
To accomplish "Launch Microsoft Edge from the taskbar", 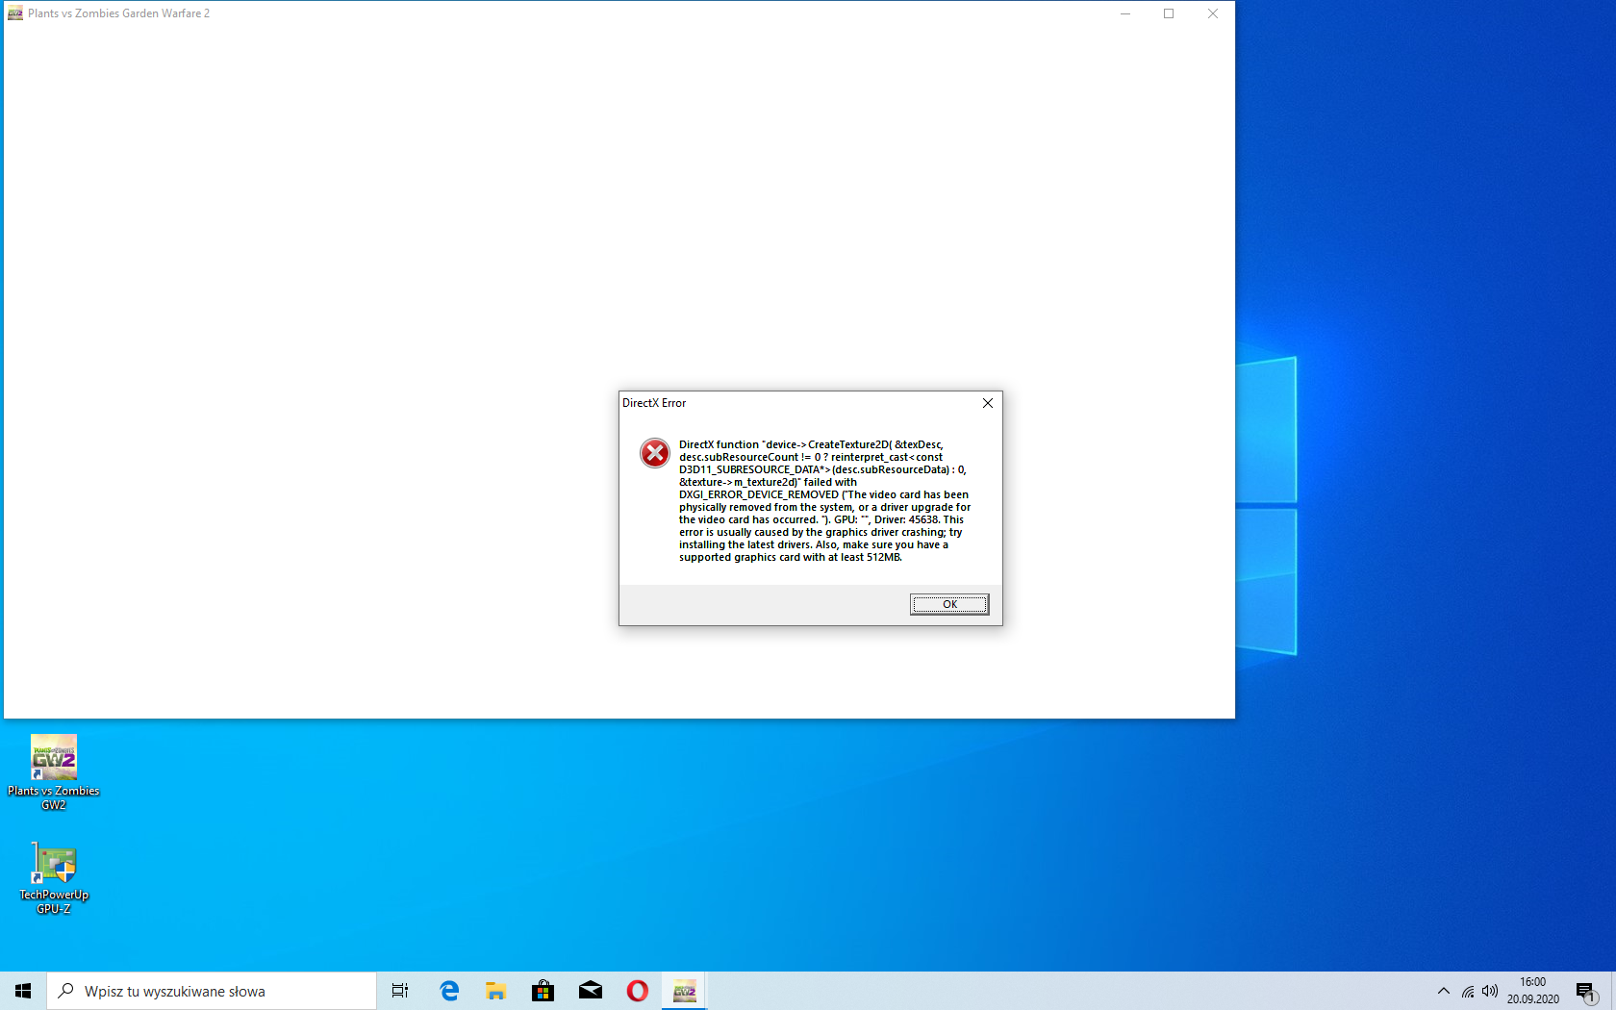I will pyautogui.click(x=449, y=991).
